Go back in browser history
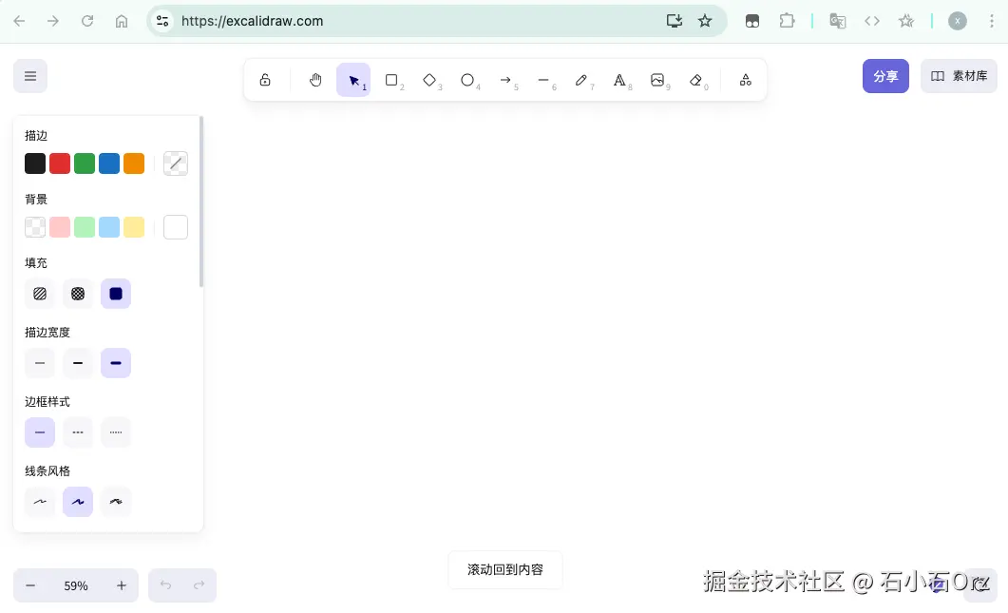 (19, 21)
